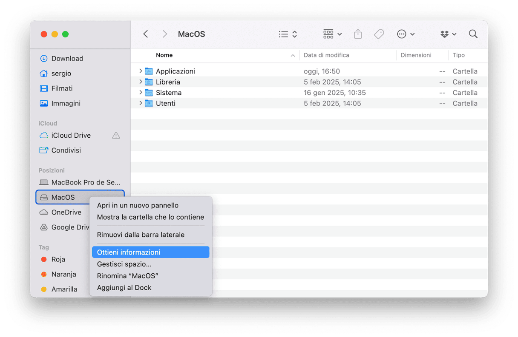Choose Mostra la cartella che lo contiene
Viewport: 518px width, 337px height.
tap(151, 217)
